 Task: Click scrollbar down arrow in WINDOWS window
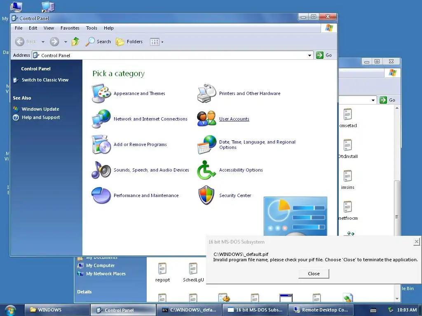397,299
